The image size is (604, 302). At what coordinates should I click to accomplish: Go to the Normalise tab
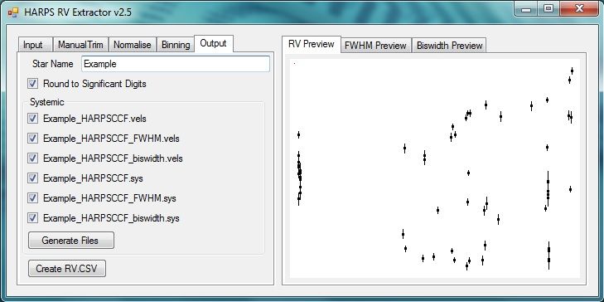(133, 45)
